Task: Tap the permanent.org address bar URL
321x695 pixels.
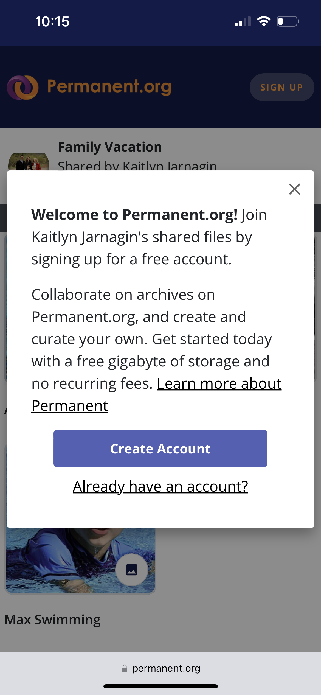Action: click(x=166, y=668)
